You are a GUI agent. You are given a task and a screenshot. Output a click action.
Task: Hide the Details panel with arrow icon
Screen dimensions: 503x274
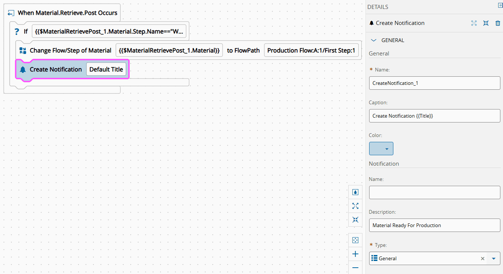(x=500, y=5)
